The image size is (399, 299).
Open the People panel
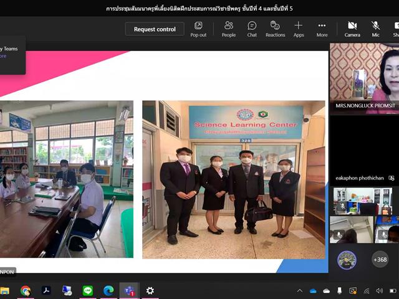[229, 29]
